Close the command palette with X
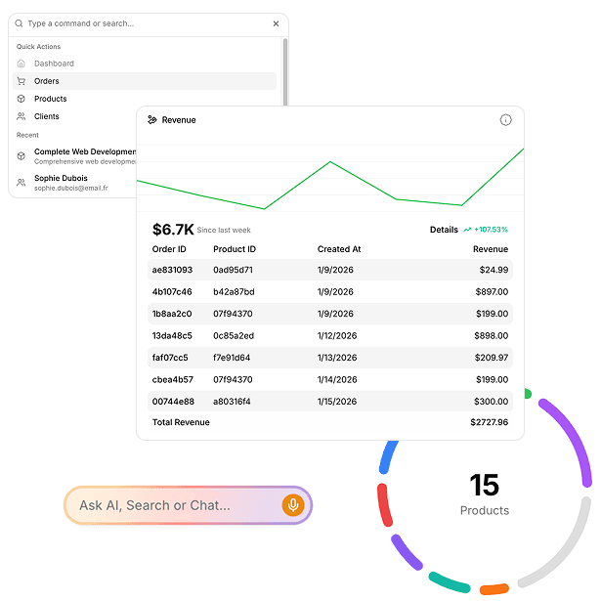601x601 pixels. click(276, 23)
